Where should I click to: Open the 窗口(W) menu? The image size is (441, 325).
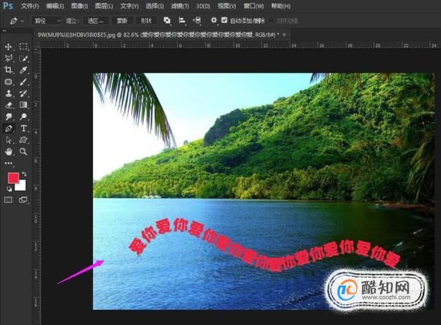(x=253, y=6)
